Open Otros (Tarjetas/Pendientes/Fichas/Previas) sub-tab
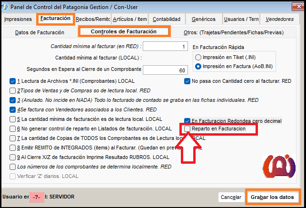This screenshot has width=306, height=208. pyautogui.click(x=233, y=32)
